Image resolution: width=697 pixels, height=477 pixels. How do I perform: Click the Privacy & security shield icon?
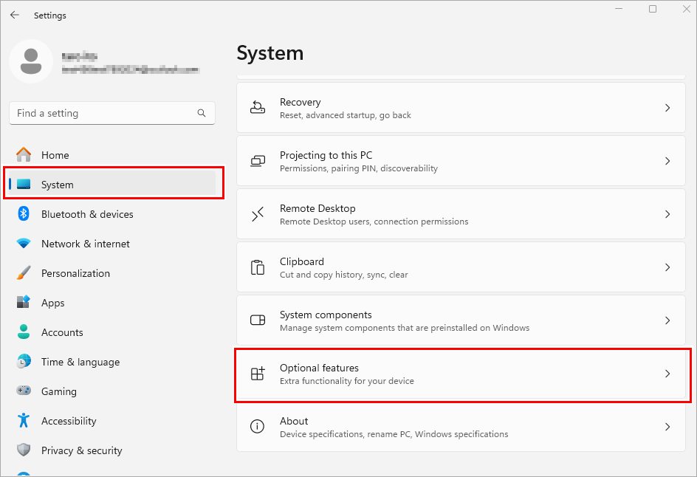[23, 450]
